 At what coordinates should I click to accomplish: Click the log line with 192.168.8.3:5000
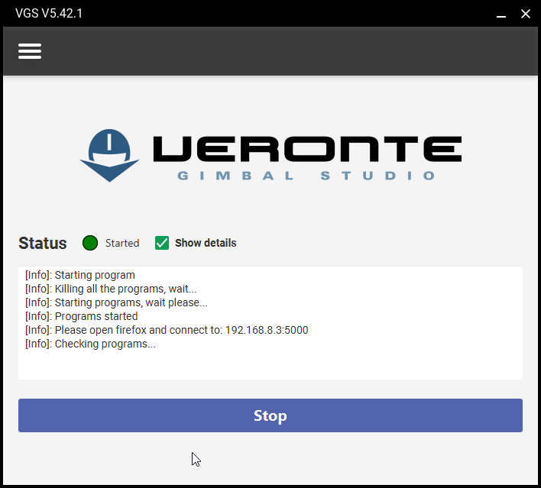click(x=167, y=330)
